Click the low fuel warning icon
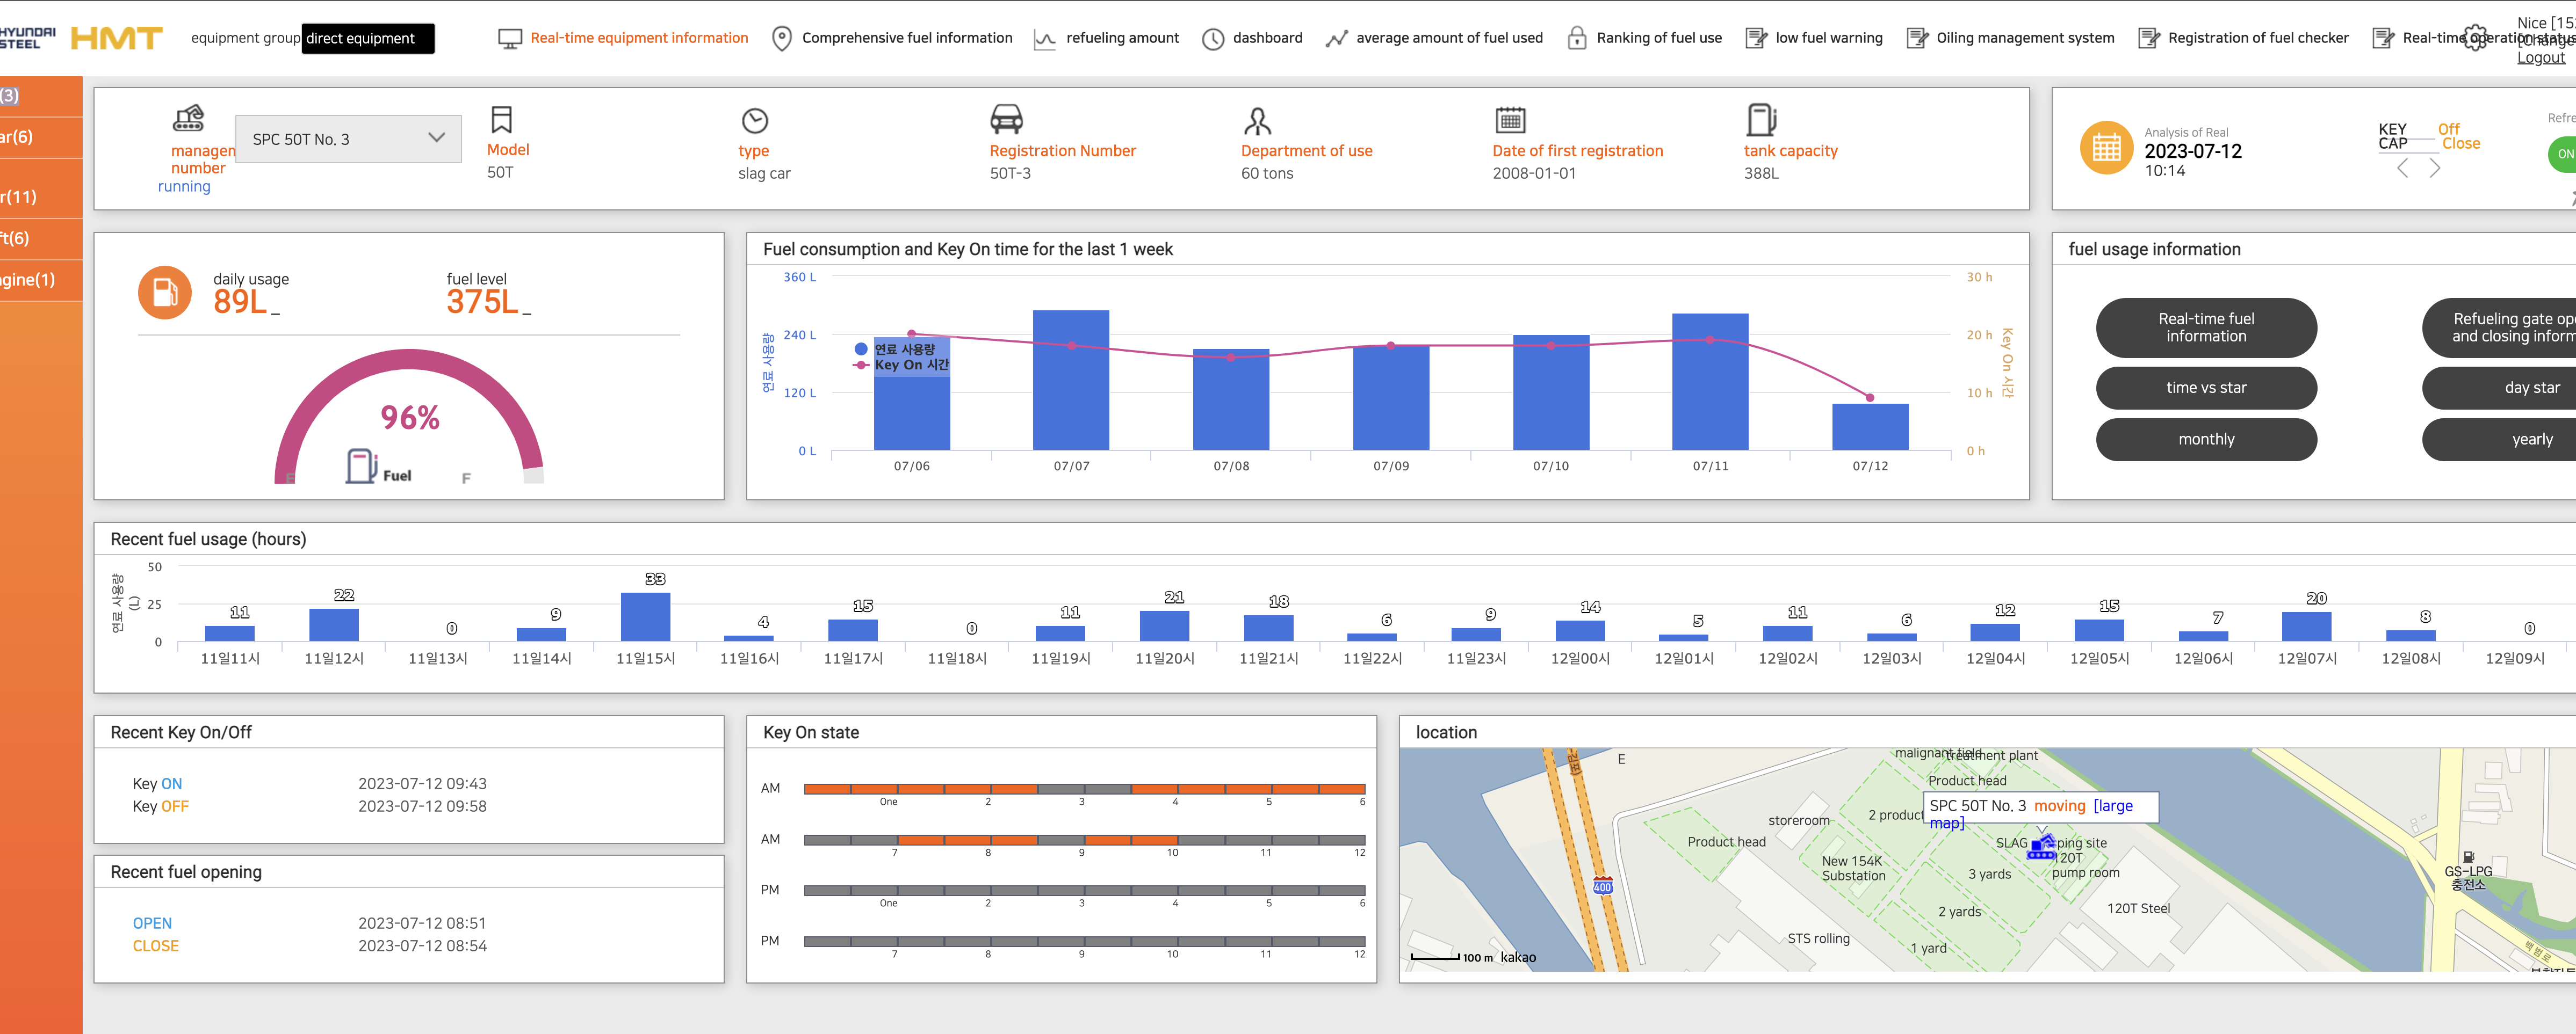This screenshot has width=2576, height=1034. point(1755,39)
